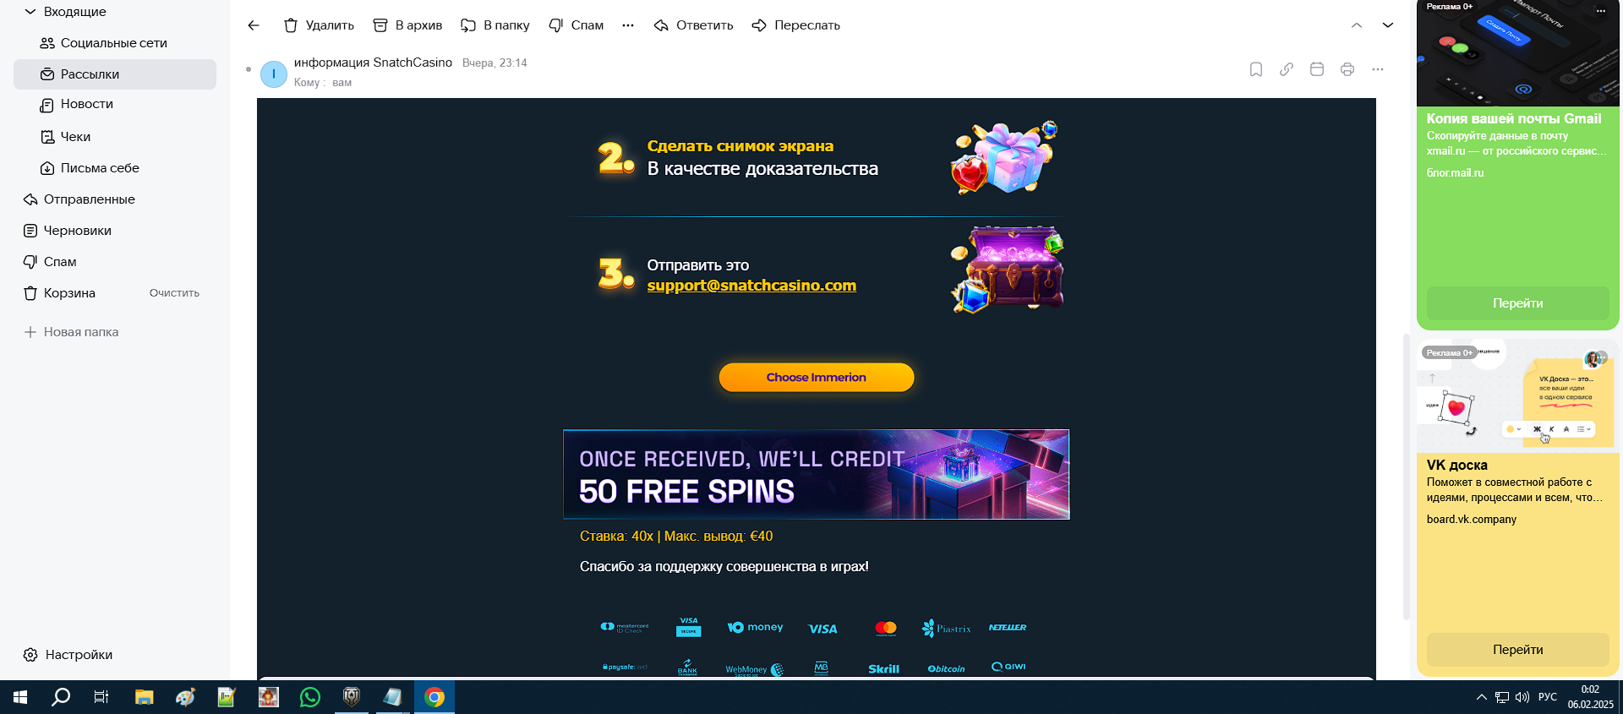Open the email header's three-dot menu
The height and width of the screenshot is (714, 1623).
tap(1378, 69)
